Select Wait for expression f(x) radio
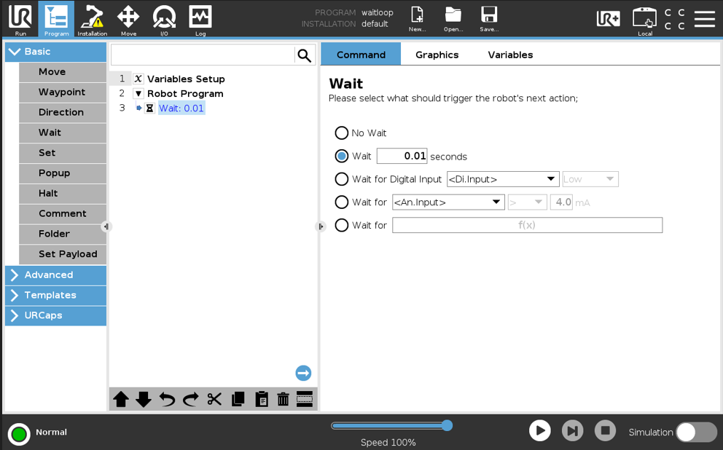This screenshot has width=723, height=450. coord(342,225)
